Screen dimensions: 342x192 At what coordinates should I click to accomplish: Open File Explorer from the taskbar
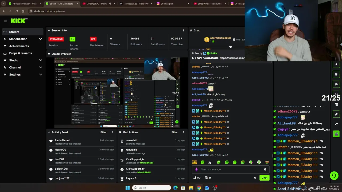point(191,188)
